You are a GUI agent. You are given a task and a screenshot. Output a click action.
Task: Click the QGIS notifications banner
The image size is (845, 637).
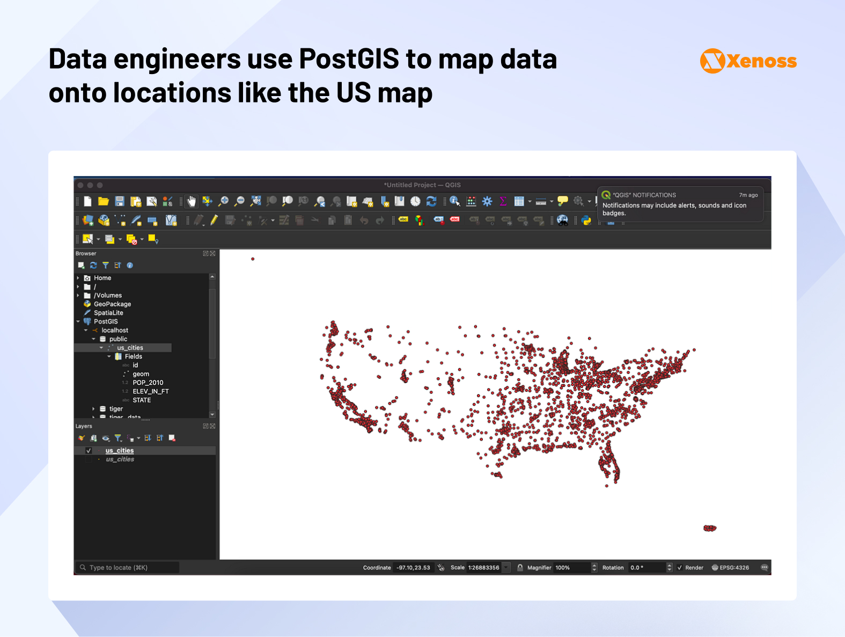[x=680, y=204]
